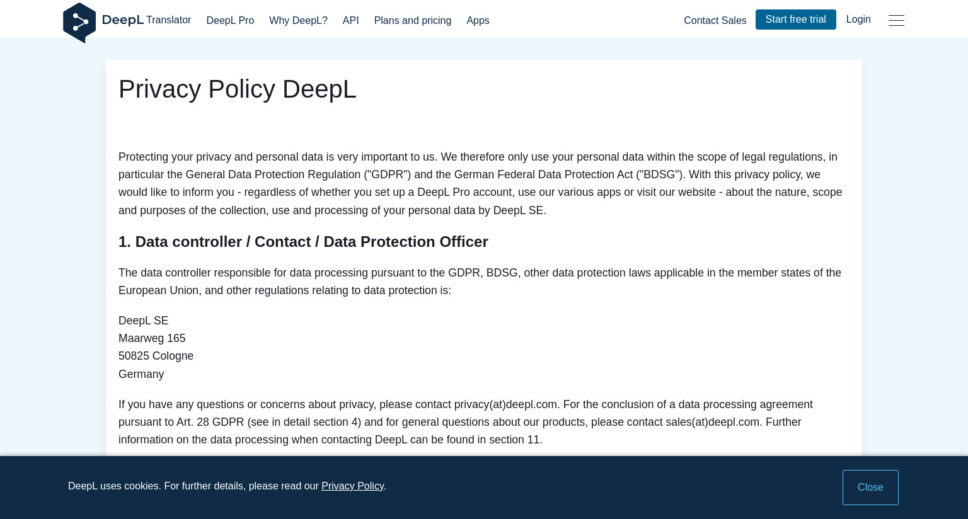Image resolution: width=968 pixels, height=519 pixels.
Task: Click the DeepL wordmark text in header
Action: point(123,20)
